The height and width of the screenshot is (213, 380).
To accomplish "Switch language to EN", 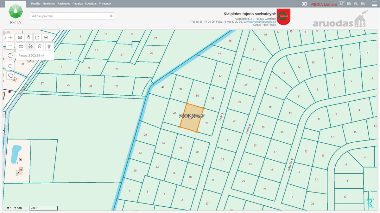I will tap(349, 3).
